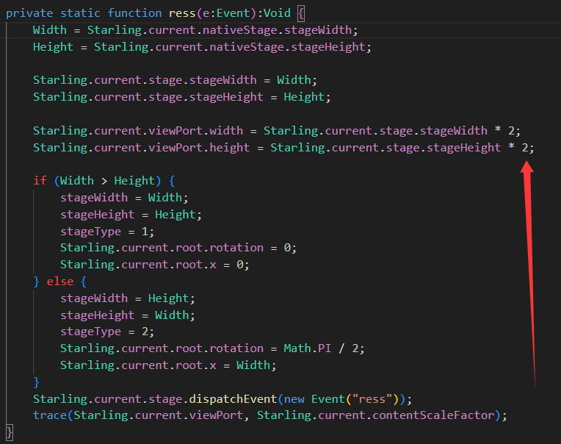Click the number 2 at the end of the viewPort.height line
Viewport: 561px width, 444px height.
[x=525, y=148]
